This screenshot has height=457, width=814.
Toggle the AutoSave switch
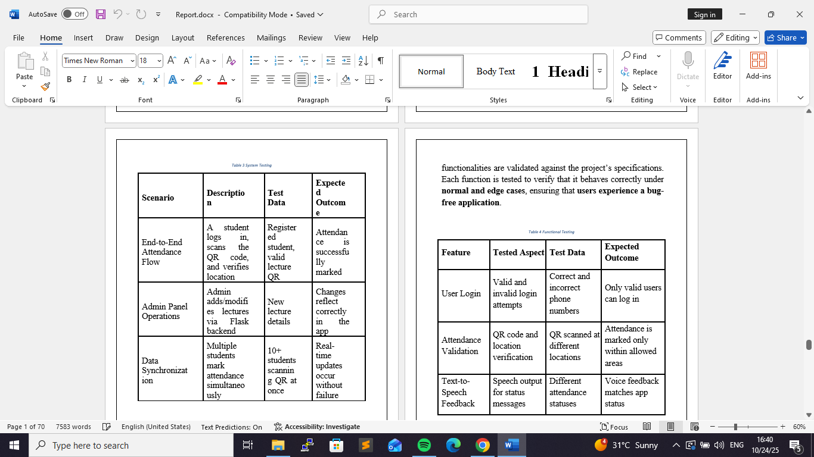[74, 14]
